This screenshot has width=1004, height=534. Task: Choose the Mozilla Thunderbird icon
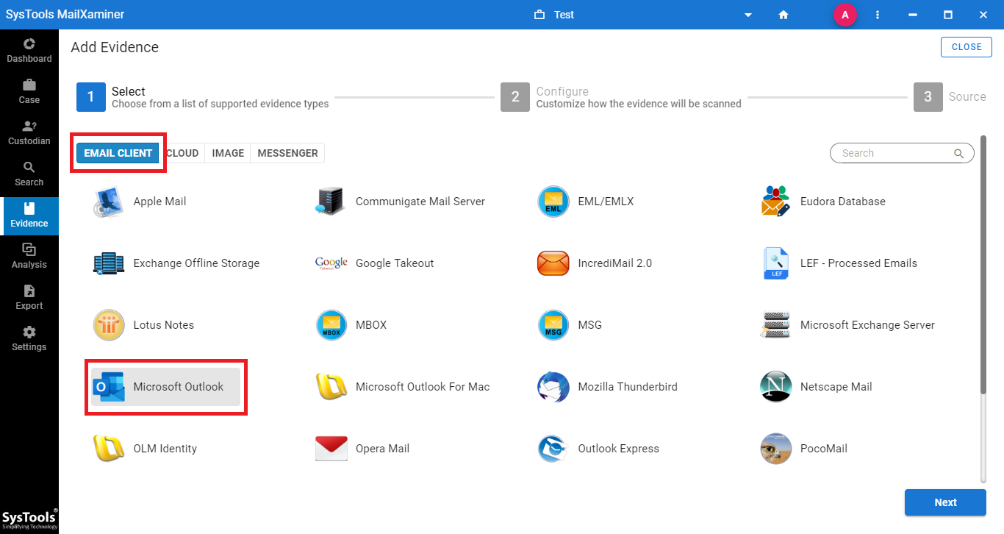553,387
